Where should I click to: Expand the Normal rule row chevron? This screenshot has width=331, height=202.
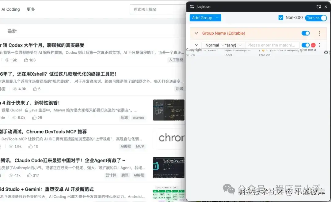(196, 45)
